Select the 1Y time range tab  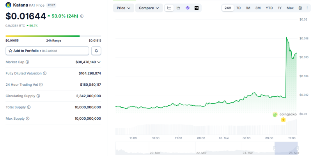(x=280, y=8)
